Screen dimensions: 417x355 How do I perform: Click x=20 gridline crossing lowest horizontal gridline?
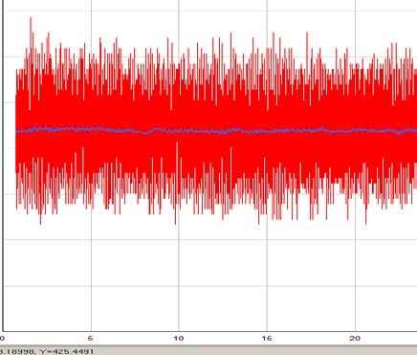click(x=355, y=286)
